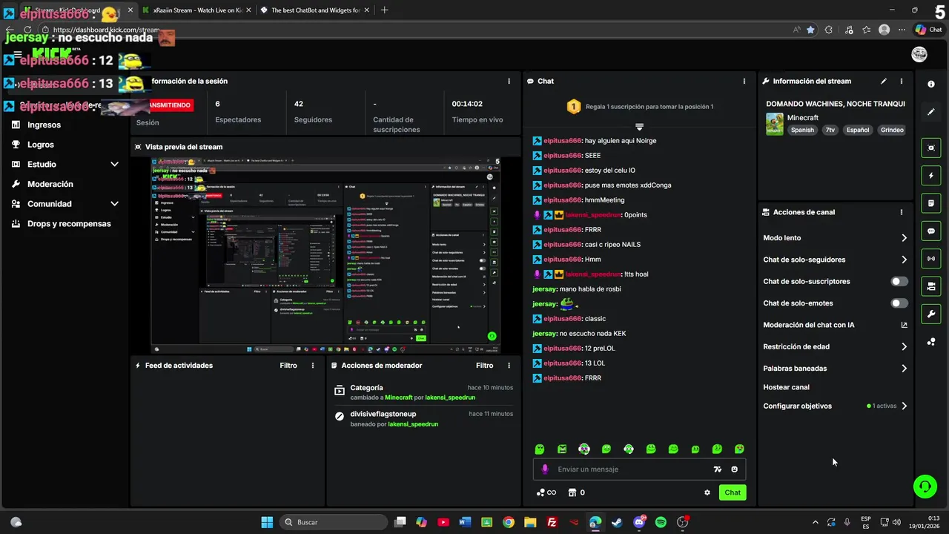Viewport: 949px width, 534px height.
Task: Click the Windows taskbar Buscar search box
Action: tap(334, 522)
